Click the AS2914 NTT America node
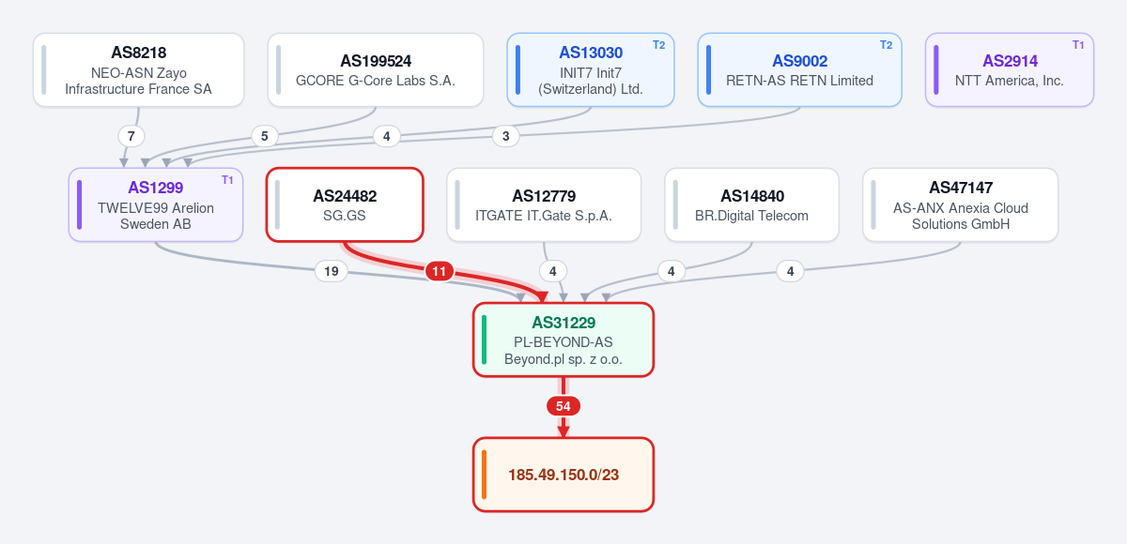Screen dimensions: 1127x544 pos(1010,70)
